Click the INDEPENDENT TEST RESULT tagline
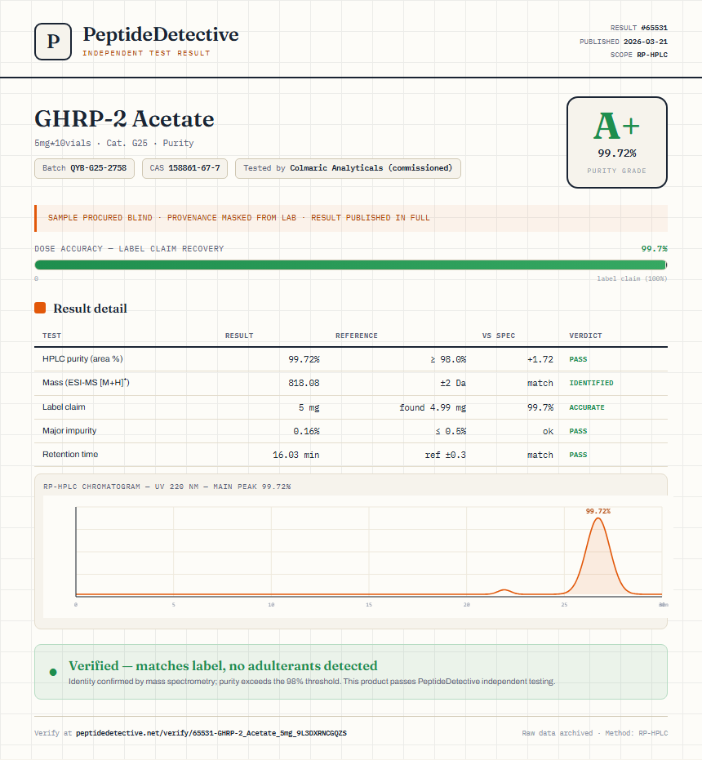The width and height of the screenshot is (702, 760). click(146, 53)
